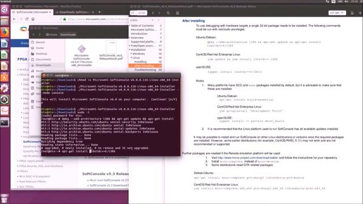Open the document viewer dock icon
The width and height of the screenshot is (363, 204).
5,111
